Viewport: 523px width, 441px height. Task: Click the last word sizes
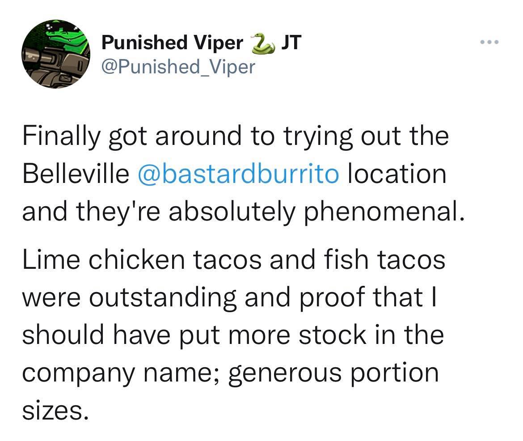(52, 409)
